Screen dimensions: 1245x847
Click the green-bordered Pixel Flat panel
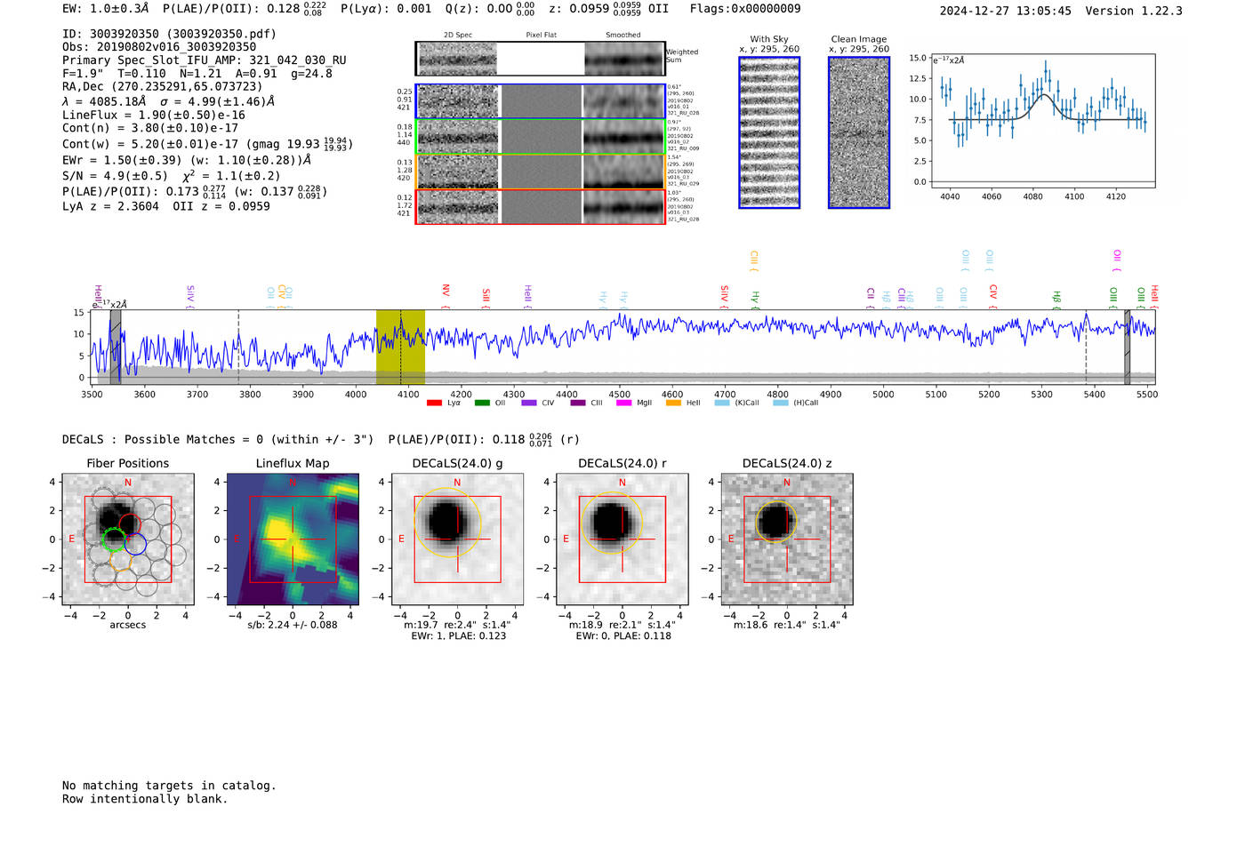[541, 137]
